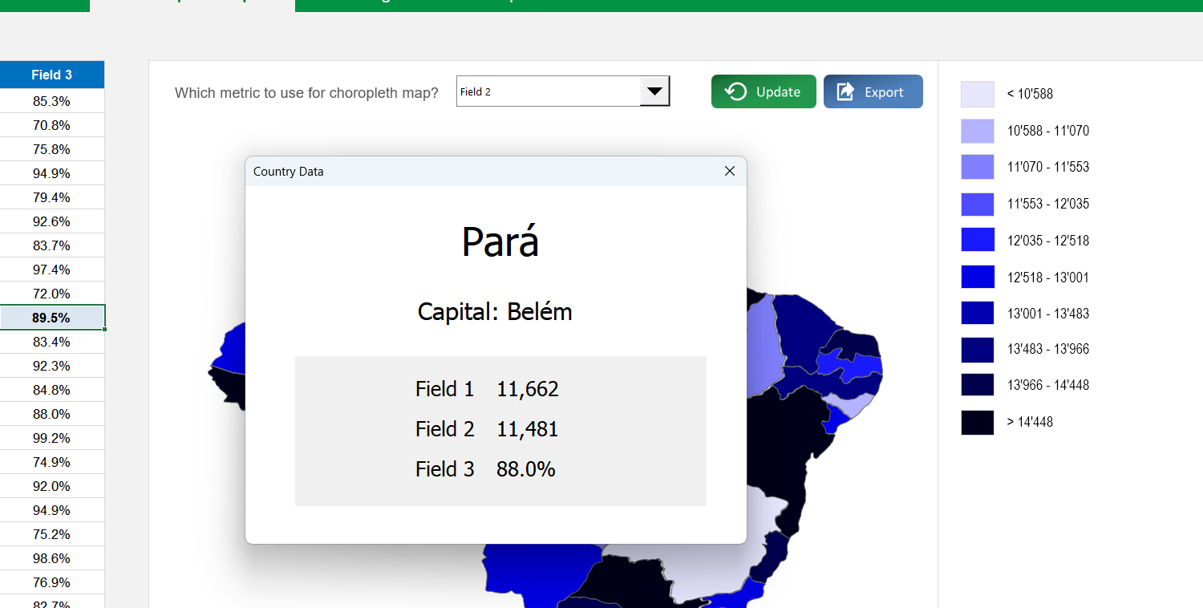The image size is (1203, 608).
Task: Click the Pará title in the dialog
Action: point(500,241)
